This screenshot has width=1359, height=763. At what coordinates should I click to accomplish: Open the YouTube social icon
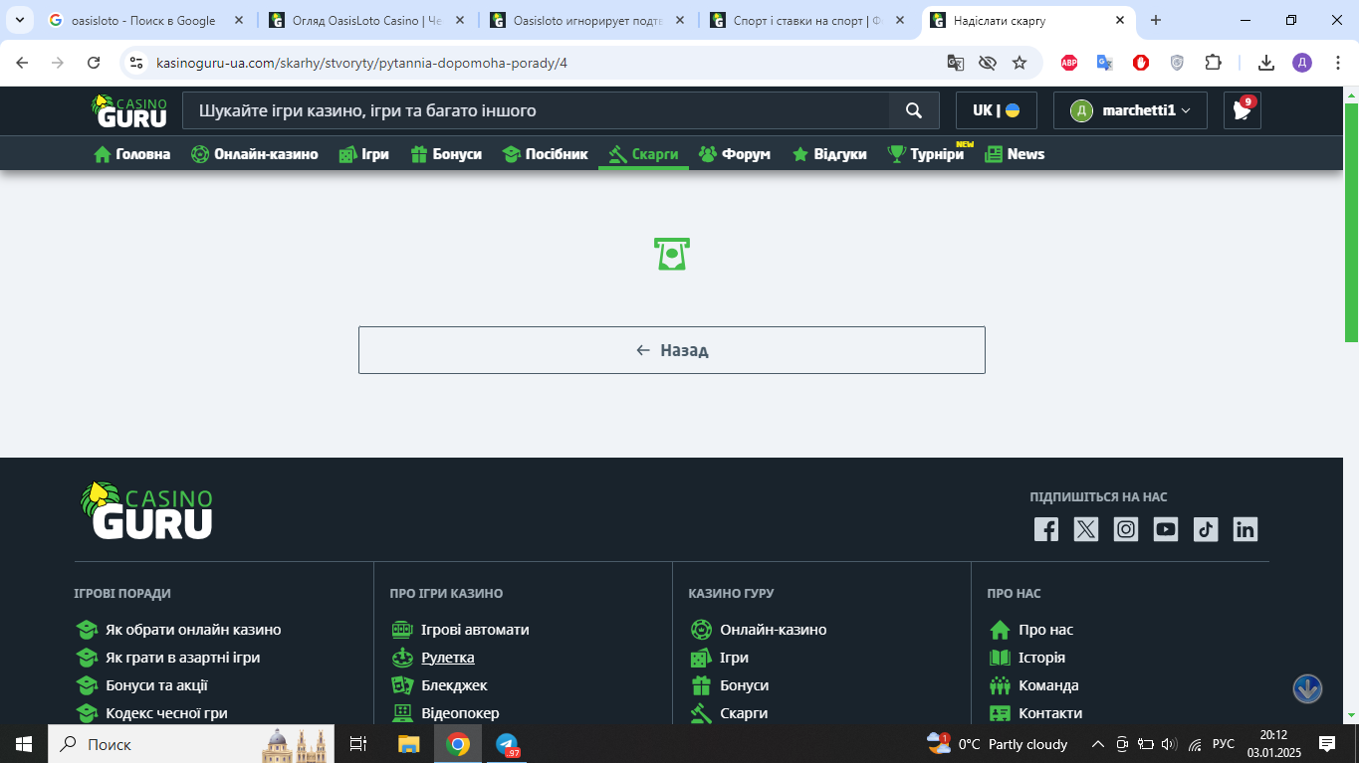click(1166, 529)
